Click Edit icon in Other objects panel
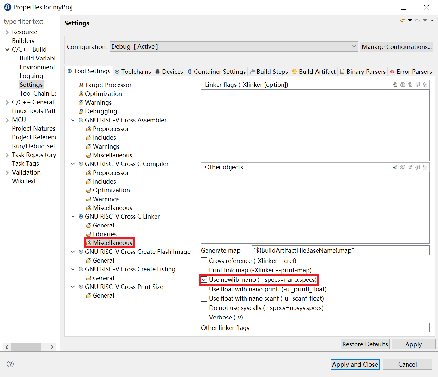This screenshot has width=438, height=377. [x=410, y=167]
